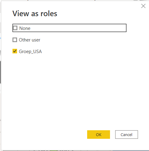Click the empty square icon inside the None row
This screenshot has width=149, height=151.
(x=15, y=28)
